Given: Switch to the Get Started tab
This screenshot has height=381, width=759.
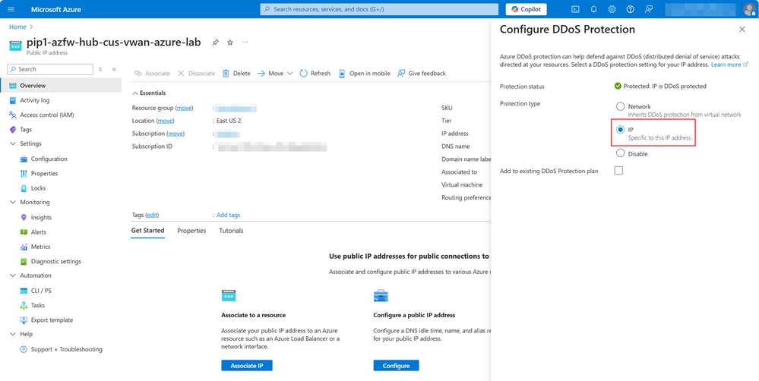Looking at the screenshot, I should (x=147, y=231).
